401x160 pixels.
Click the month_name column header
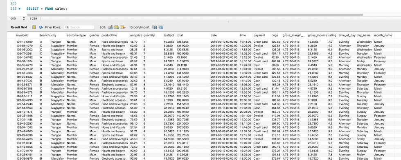point(383,35)
